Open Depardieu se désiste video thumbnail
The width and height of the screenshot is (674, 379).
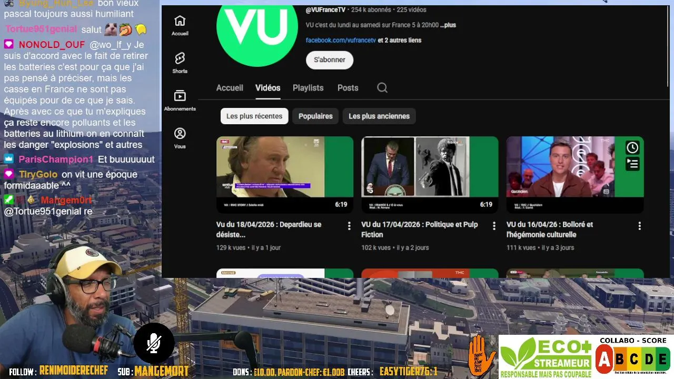285,175
